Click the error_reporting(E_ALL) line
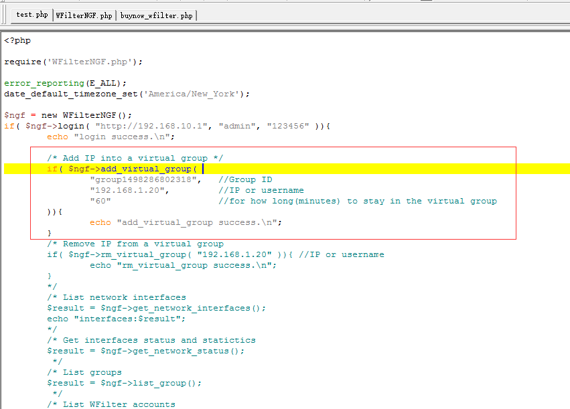The image size is (570, 409). click(x=65, y=83)
